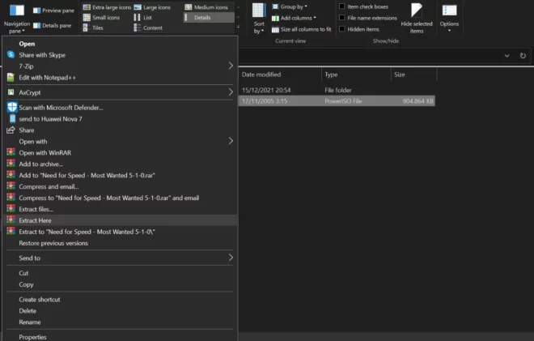Screen dimensions: 534x341
Task: Open the Group by dropdown
Action: click(x=290, y=6)
